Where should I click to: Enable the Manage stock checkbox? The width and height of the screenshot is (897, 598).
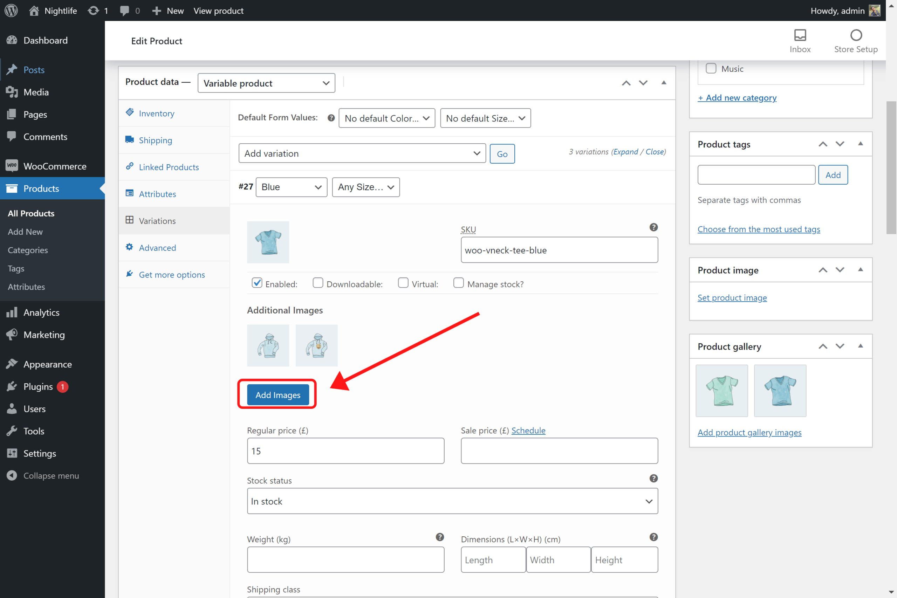pos(458,283)
